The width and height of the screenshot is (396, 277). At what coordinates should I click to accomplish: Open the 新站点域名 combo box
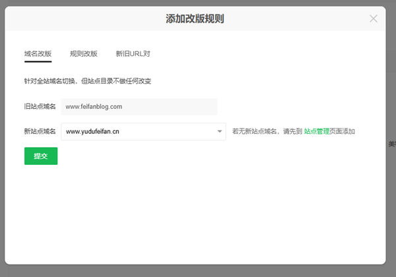click(x=143, y=131)
